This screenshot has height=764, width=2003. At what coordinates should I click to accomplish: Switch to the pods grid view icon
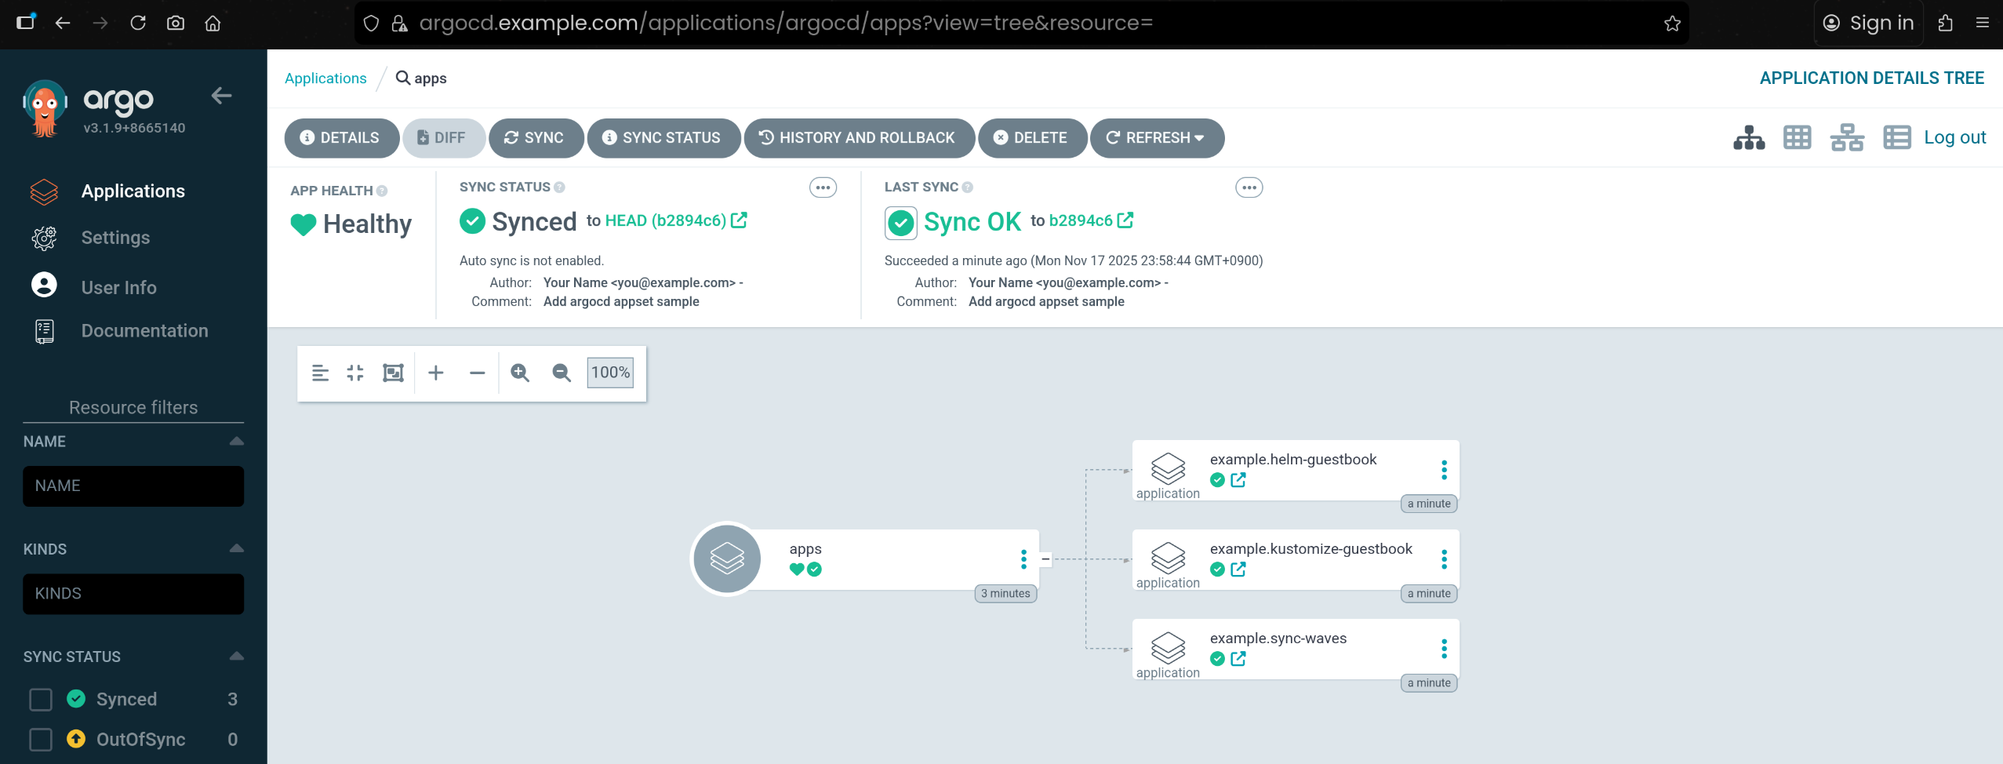tap(1797, 138)
